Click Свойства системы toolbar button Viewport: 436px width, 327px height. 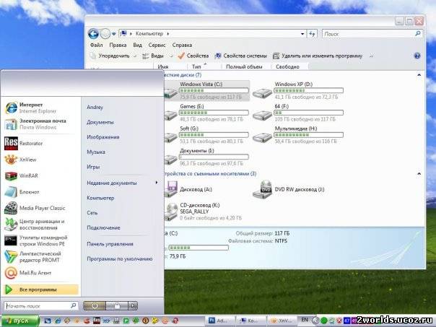(240, 56)
